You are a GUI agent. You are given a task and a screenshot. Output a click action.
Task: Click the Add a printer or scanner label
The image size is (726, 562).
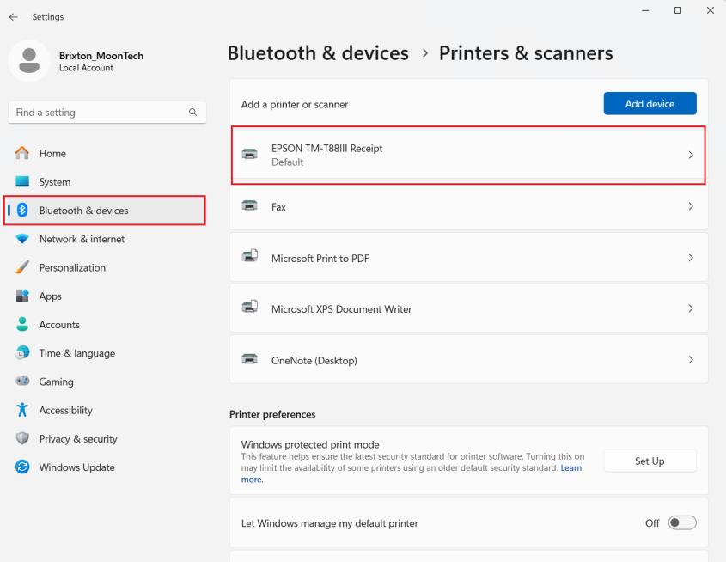tap(295, 105)
